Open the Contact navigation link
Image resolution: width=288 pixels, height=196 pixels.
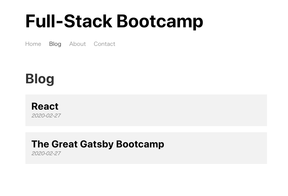[x=104, y=44]
